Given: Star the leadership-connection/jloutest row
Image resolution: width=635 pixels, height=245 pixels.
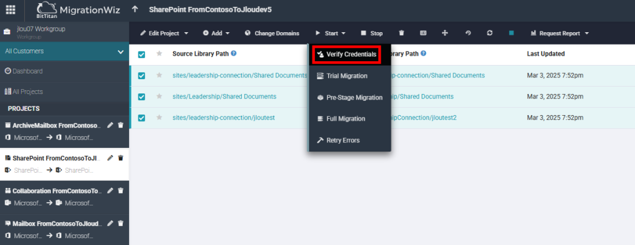Looking at the screenshot, I should (x=159, y=118).
